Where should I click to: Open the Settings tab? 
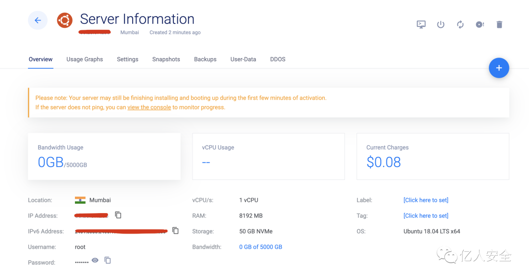pos(127,59)
